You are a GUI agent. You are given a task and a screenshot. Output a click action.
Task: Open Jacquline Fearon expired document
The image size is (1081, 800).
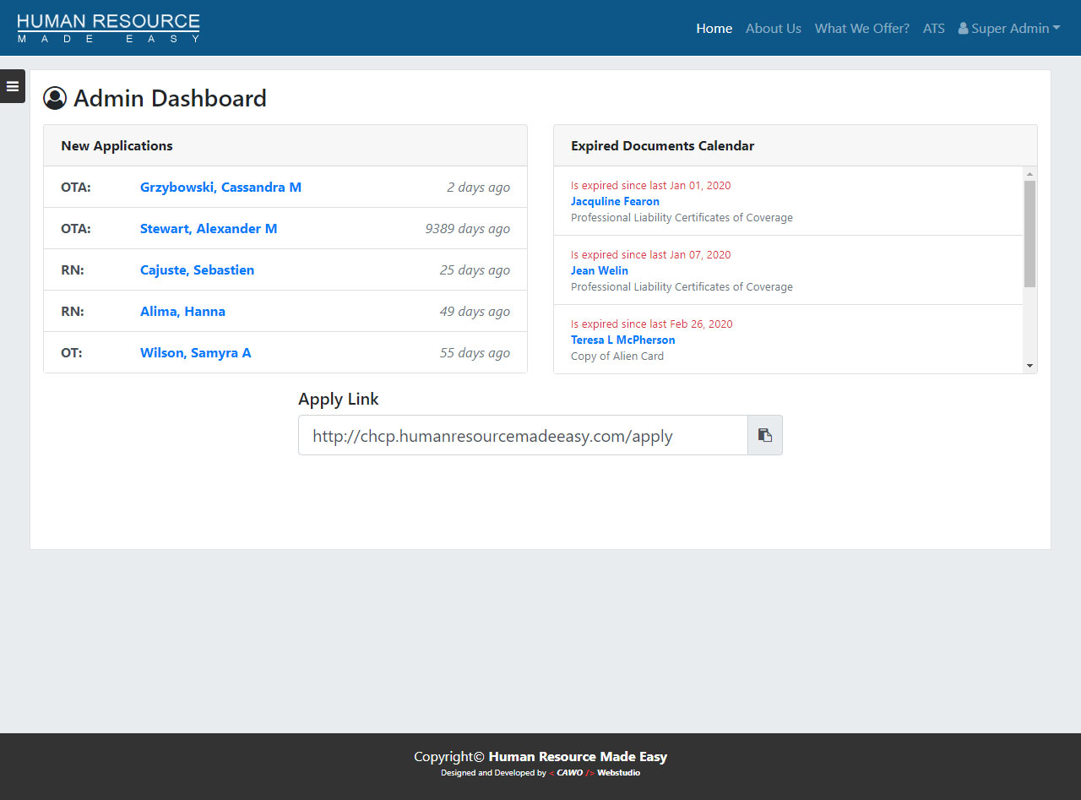click(615, 202)
